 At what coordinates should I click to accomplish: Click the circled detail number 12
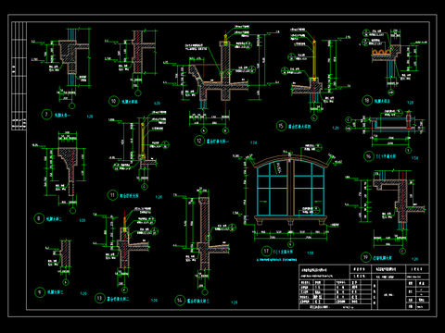point(199,141)
